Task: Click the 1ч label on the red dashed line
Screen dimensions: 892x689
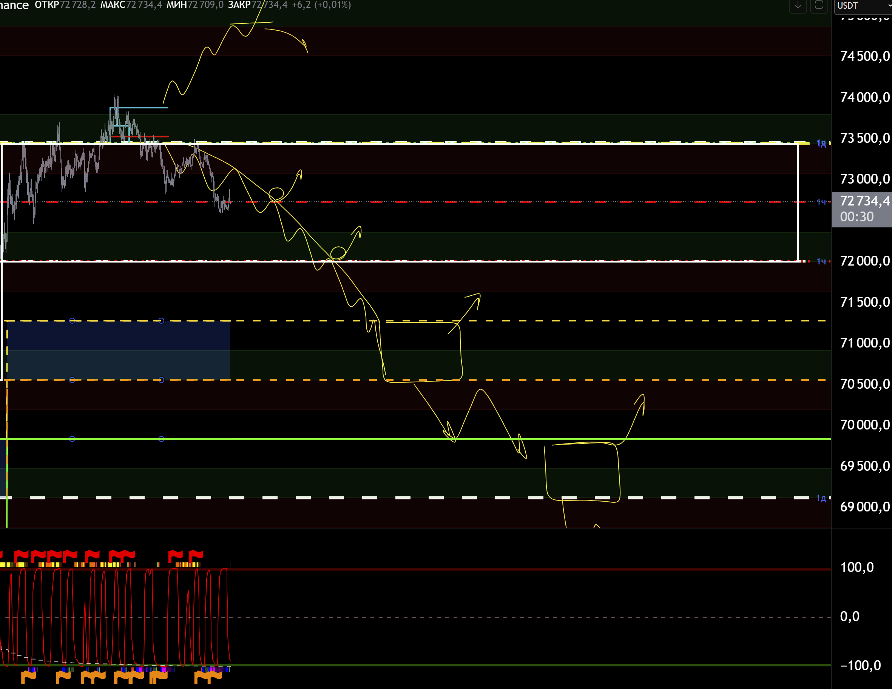Action: 821,202
